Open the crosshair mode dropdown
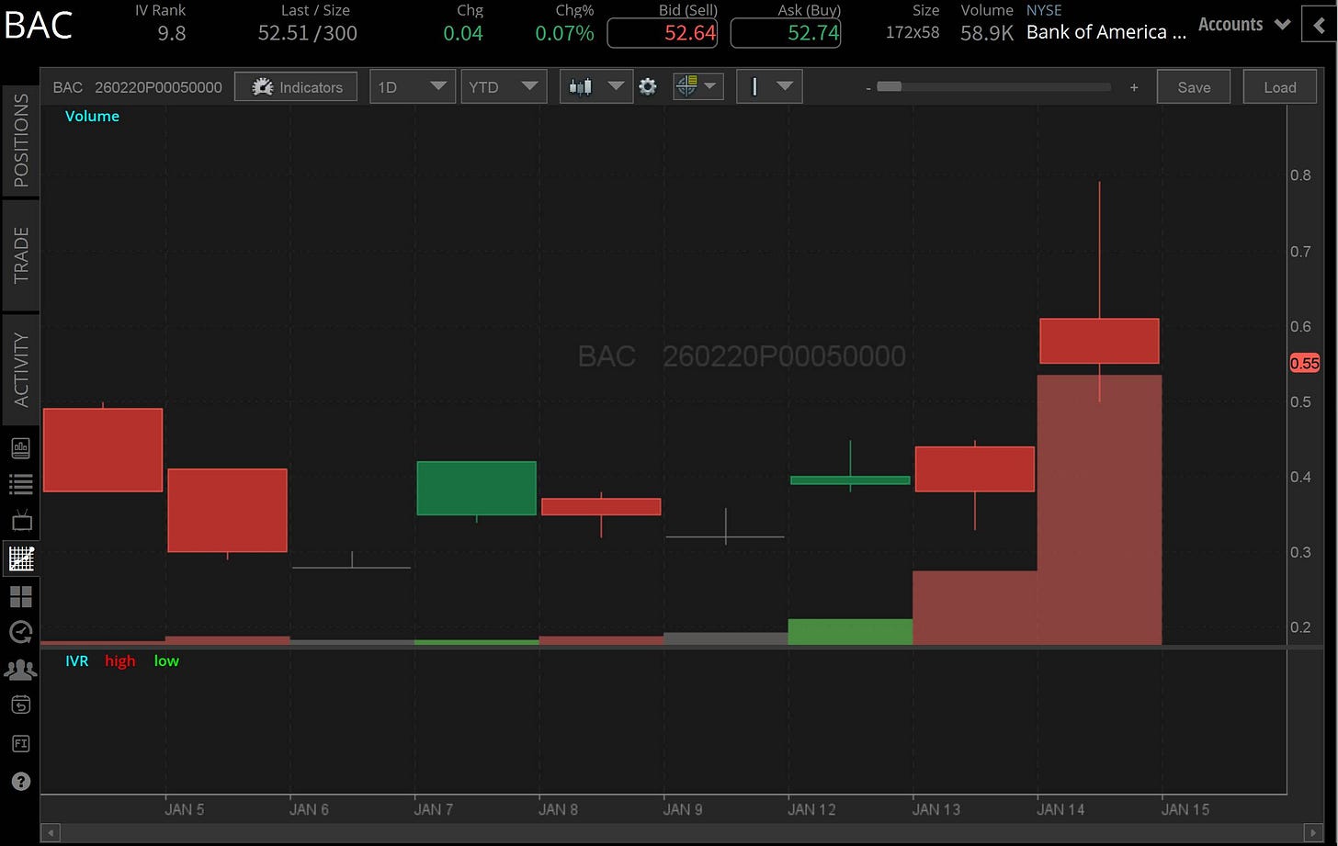Image resolution: width=1338 pixels, height=846 pixels. pyautogui.click(x=698, y=87)
